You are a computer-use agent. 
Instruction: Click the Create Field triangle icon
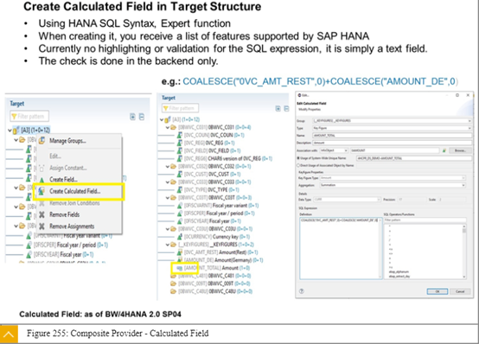(x=42, y=180)
